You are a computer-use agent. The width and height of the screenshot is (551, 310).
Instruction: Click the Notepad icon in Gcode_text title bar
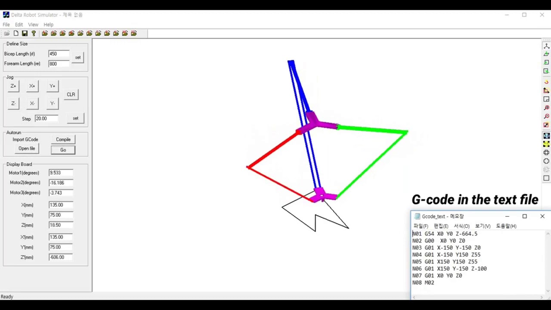[x=417, y=217]
